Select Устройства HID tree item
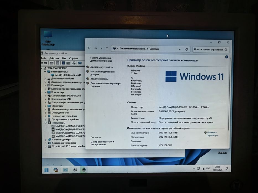The width and height of the screenshot is (258, 193). 69,146
